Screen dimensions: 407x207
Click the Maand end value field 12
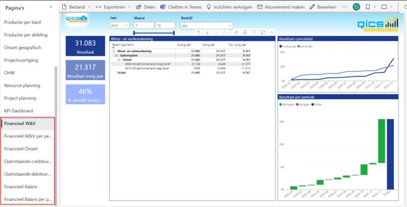tap(165, 25)
